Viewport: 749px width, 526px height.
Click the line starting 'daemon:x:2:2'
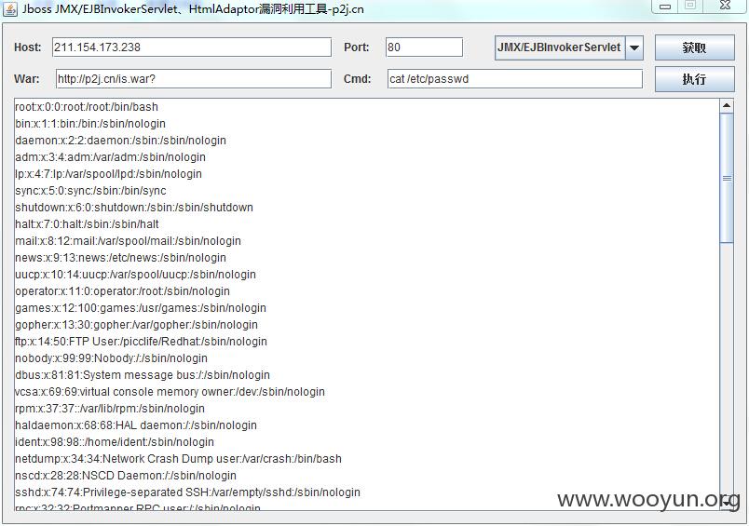tap(120, 141)
